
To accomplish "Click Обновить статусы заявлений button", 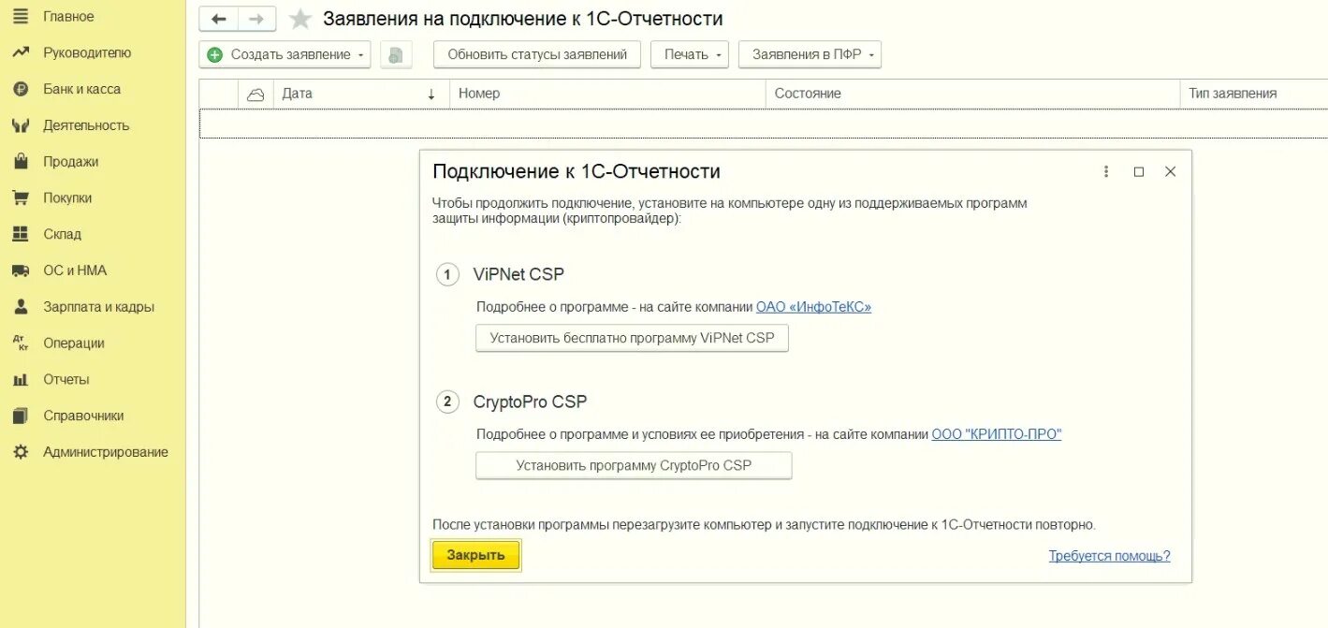I will tap(537, 54).
